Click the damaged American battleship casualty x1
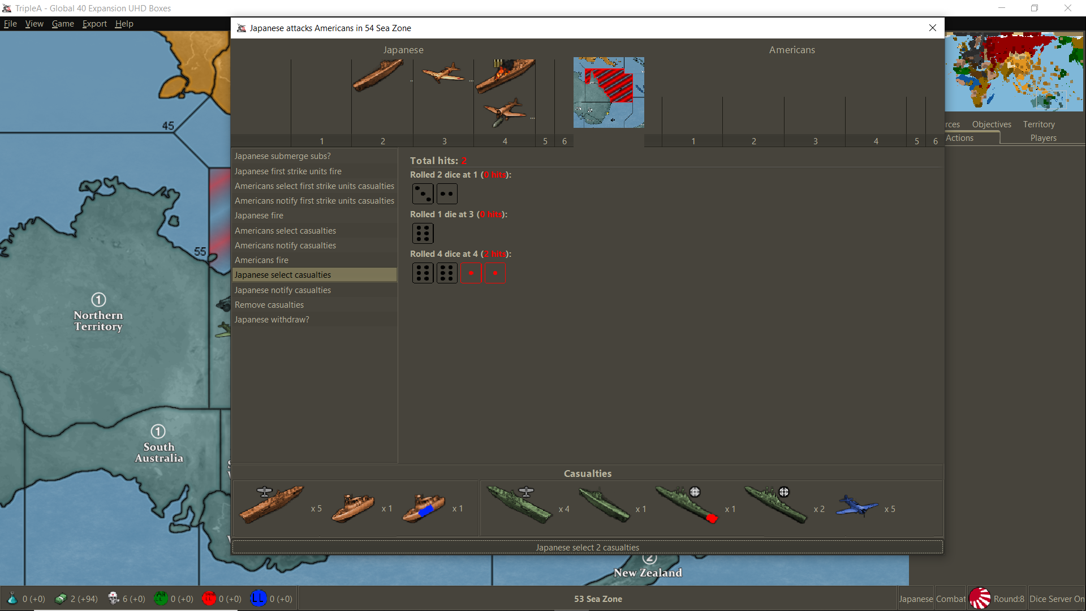The image size is (1086, 611). coord(686,504)
